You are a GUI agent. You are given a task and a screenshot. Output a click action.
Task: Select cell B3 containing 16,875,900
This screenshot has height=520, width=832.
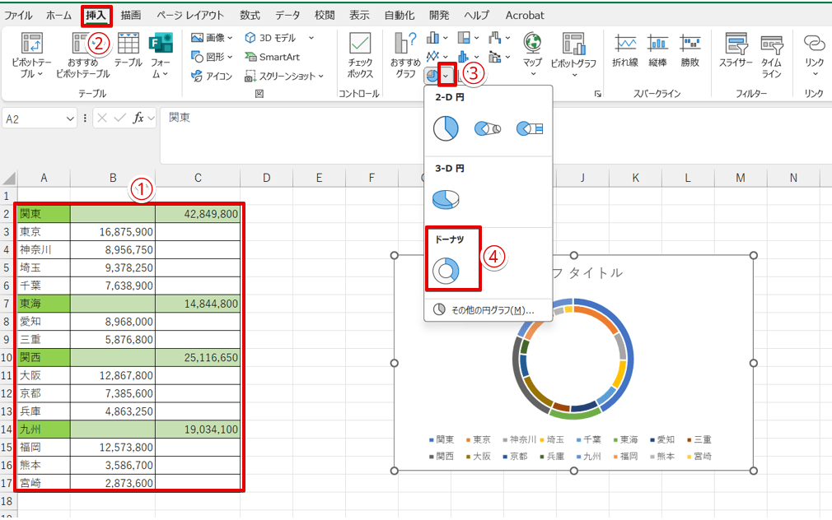113,232
